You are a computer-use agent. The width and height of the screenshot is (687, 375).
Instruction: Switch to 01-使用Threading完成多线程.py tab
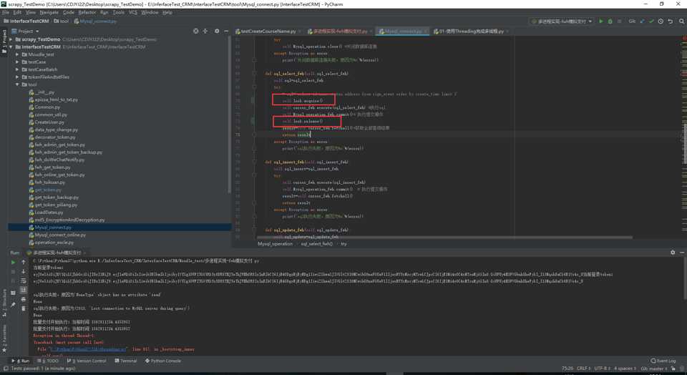pos(472,31)
